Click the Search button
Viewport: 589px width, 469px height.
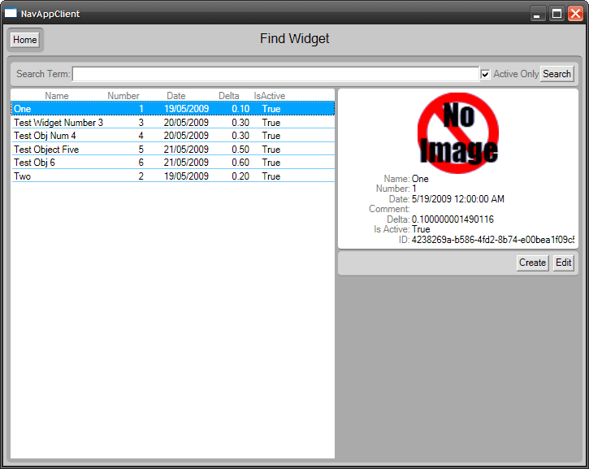click(x=557, y=74)
